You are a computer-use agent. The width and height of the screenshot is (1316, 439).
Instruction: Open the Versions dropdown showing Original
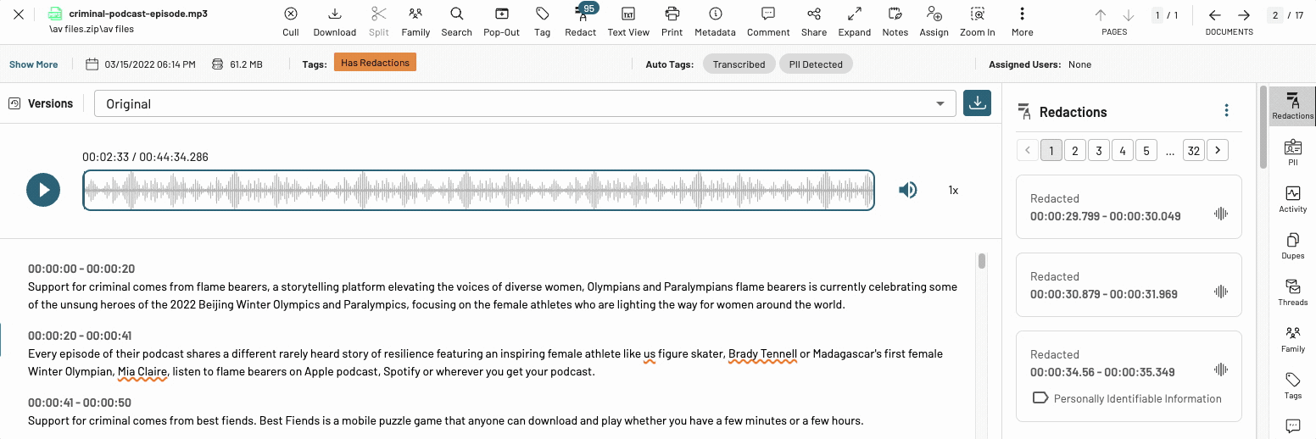525,103
